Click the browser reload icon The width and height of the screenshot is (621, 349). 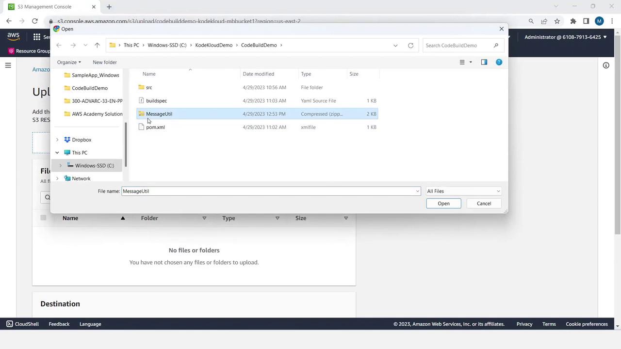(x=35, y=21)
